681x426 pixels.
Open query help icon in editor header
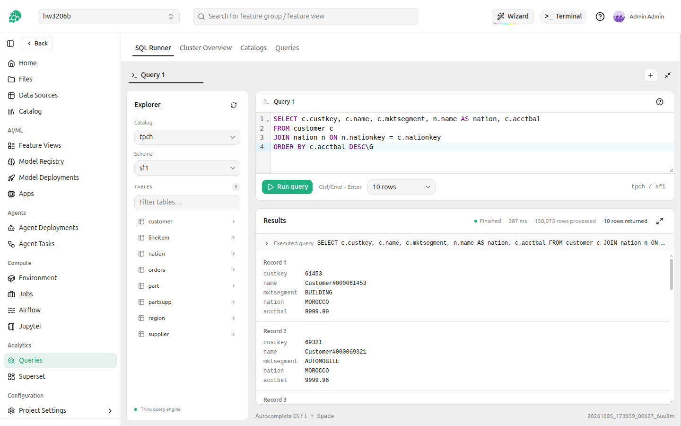click(660, 102)
